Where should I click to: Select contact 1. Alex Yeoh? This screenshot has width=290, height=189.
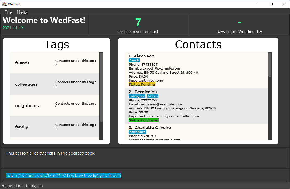tap(196, 70)
